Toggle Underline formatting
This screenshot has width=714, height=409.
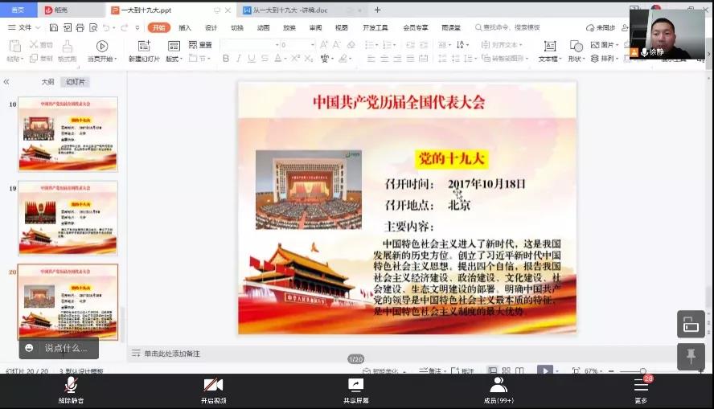pyautogui.click(x=252, y=58)
